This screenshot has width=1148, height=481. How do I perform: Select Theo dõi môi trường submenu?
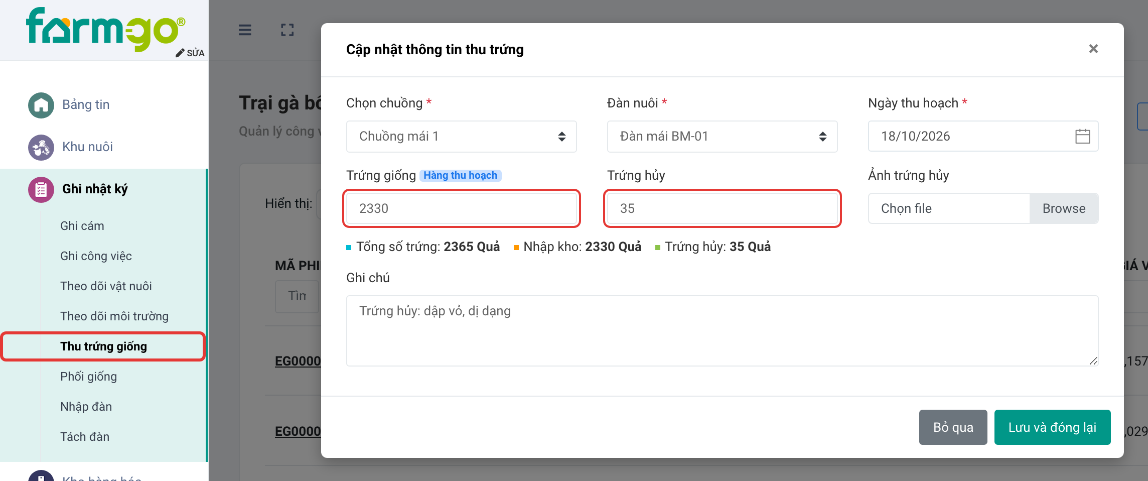(114, 316)
